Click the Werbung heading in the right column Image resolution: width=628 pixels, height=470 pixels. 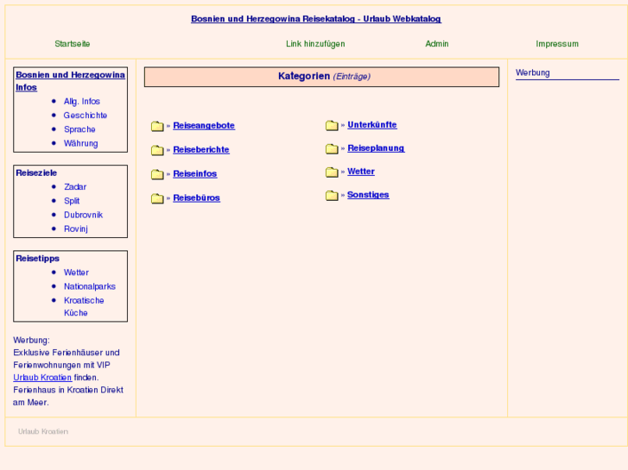click(533, 72)
